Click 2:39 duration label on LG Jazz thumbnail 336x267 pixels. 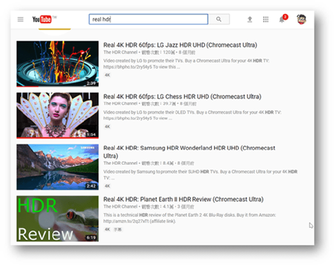[x=92, y=83]
